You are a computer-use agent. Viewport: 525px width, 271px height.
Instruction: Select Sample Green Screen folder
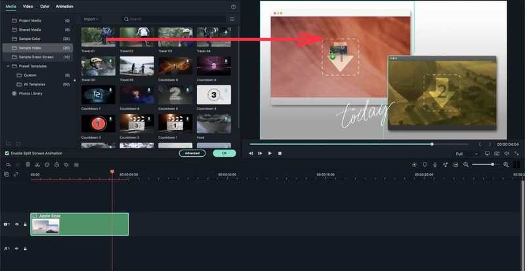[37, 57]
